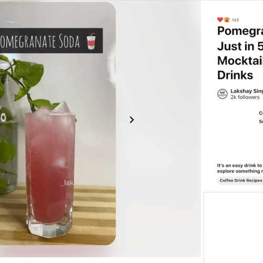Select the Coffee Drink Recipes tag chip
263x263 pixels.
(240, 180)
